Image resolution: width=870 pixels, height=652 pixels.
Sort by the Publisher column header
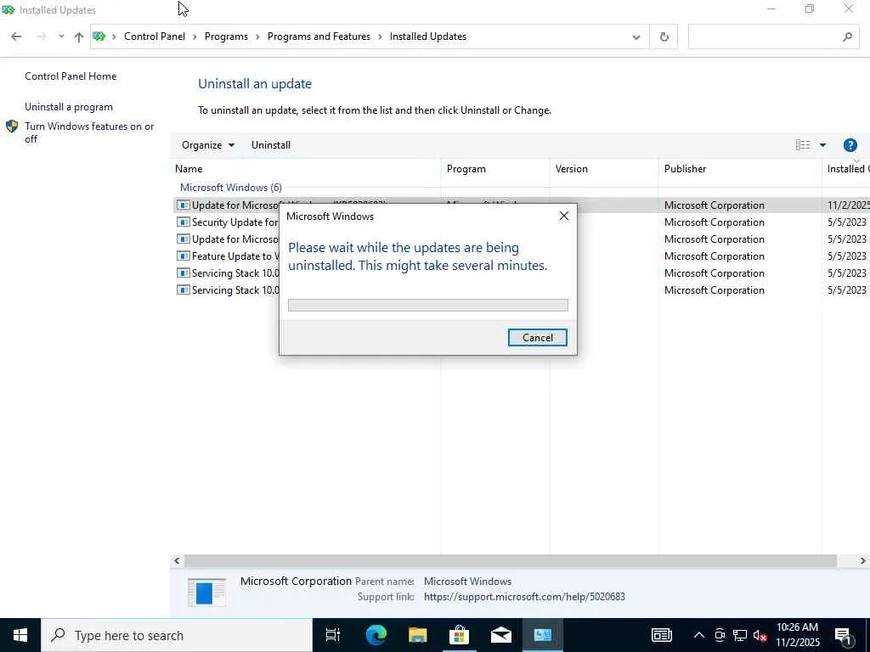(x=740, y=169)
